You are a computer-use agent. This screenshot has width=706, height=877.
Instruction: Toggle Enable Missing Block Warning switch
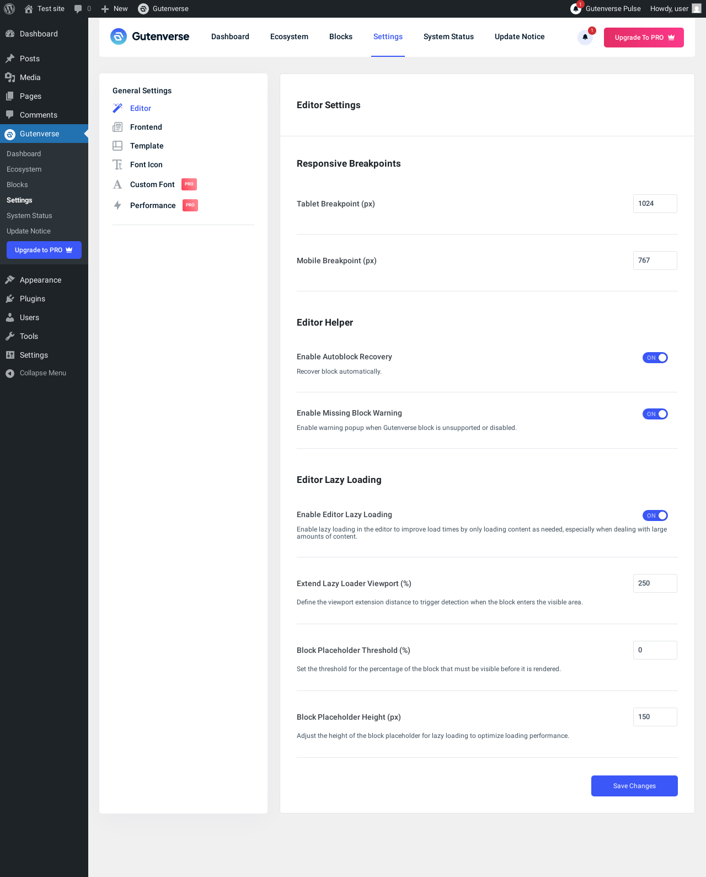[x=655, y=414]
